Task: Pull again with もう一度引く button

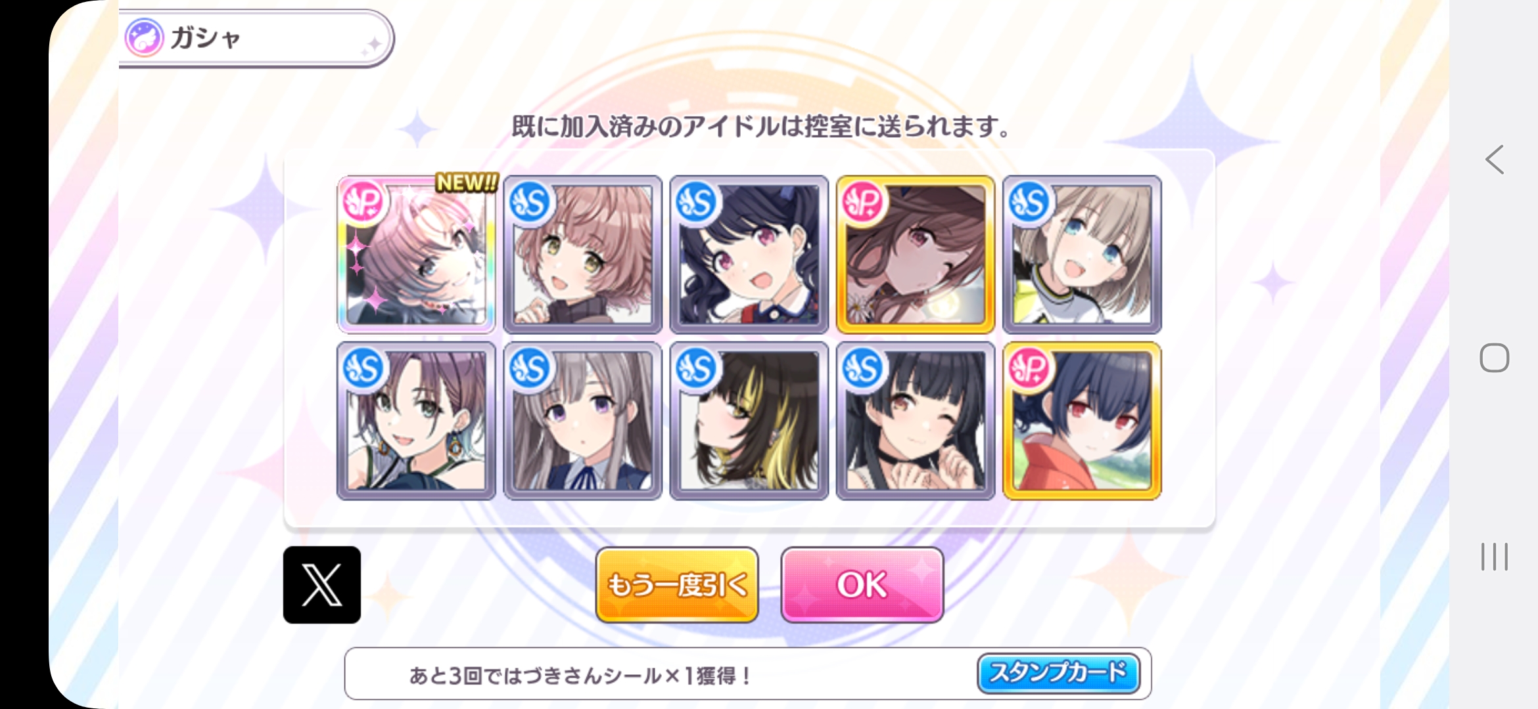Action: pos(677,584)
